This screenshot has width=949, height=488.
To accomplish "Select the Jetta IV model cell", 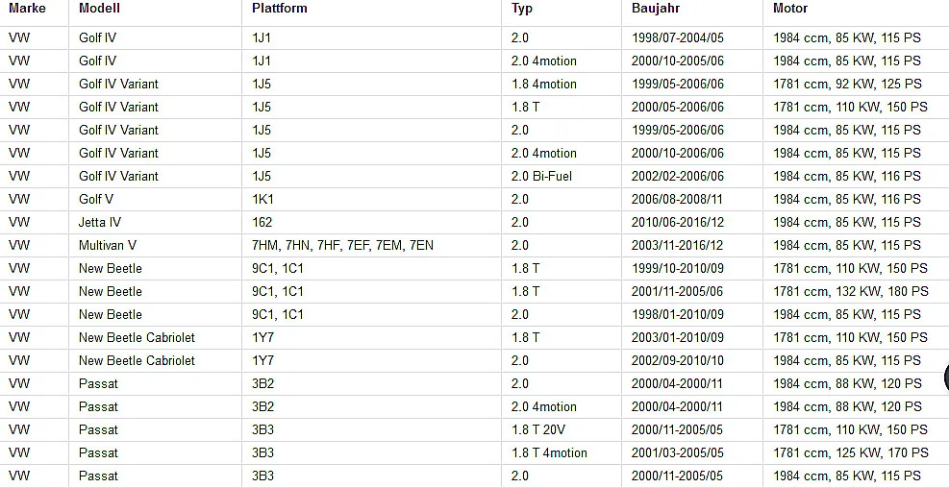I will [x=100, y=222].
